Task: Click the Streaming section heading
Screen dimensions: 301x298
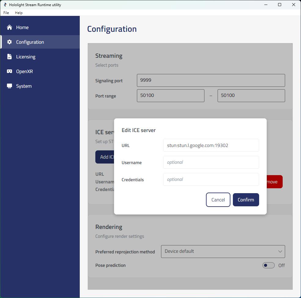Action: point(109,56)
